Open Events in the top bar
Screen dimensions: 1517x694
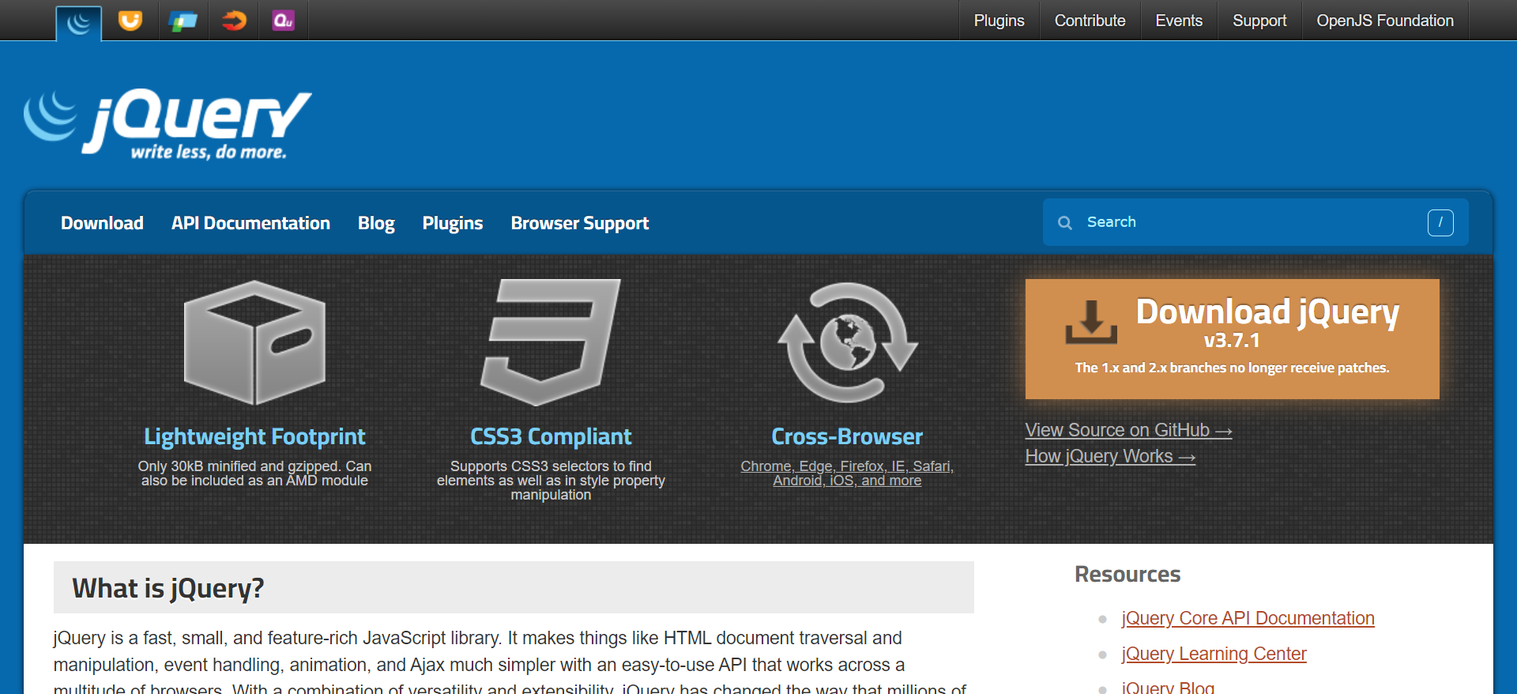click(x=1179, y=21)
